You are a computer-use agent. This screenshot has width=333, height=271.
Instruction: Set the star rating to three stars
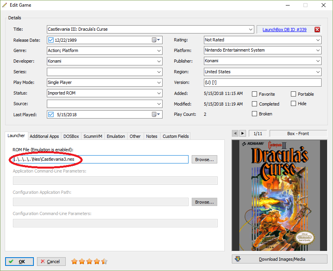coord(89,262)
